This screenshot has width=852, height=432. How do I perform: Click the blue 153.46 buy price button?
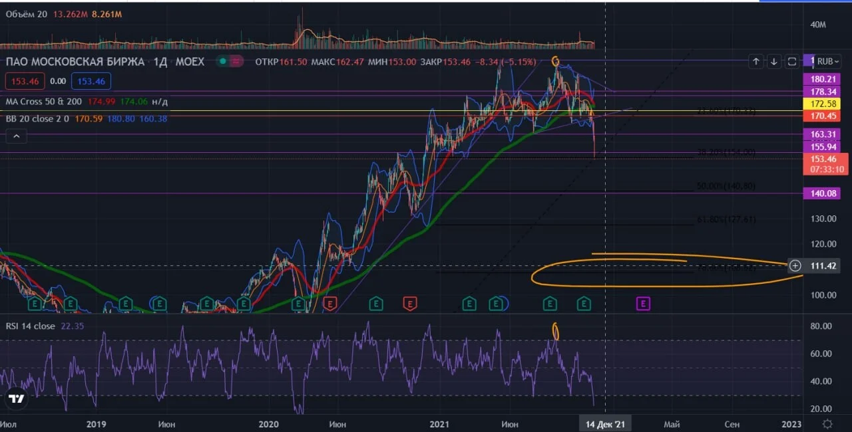pyautogui.click(x=92, y=81)
